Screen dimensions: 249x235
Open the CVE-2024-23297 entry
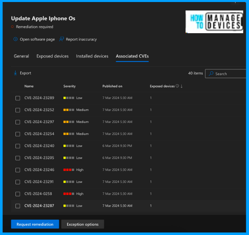click(39, 122)
